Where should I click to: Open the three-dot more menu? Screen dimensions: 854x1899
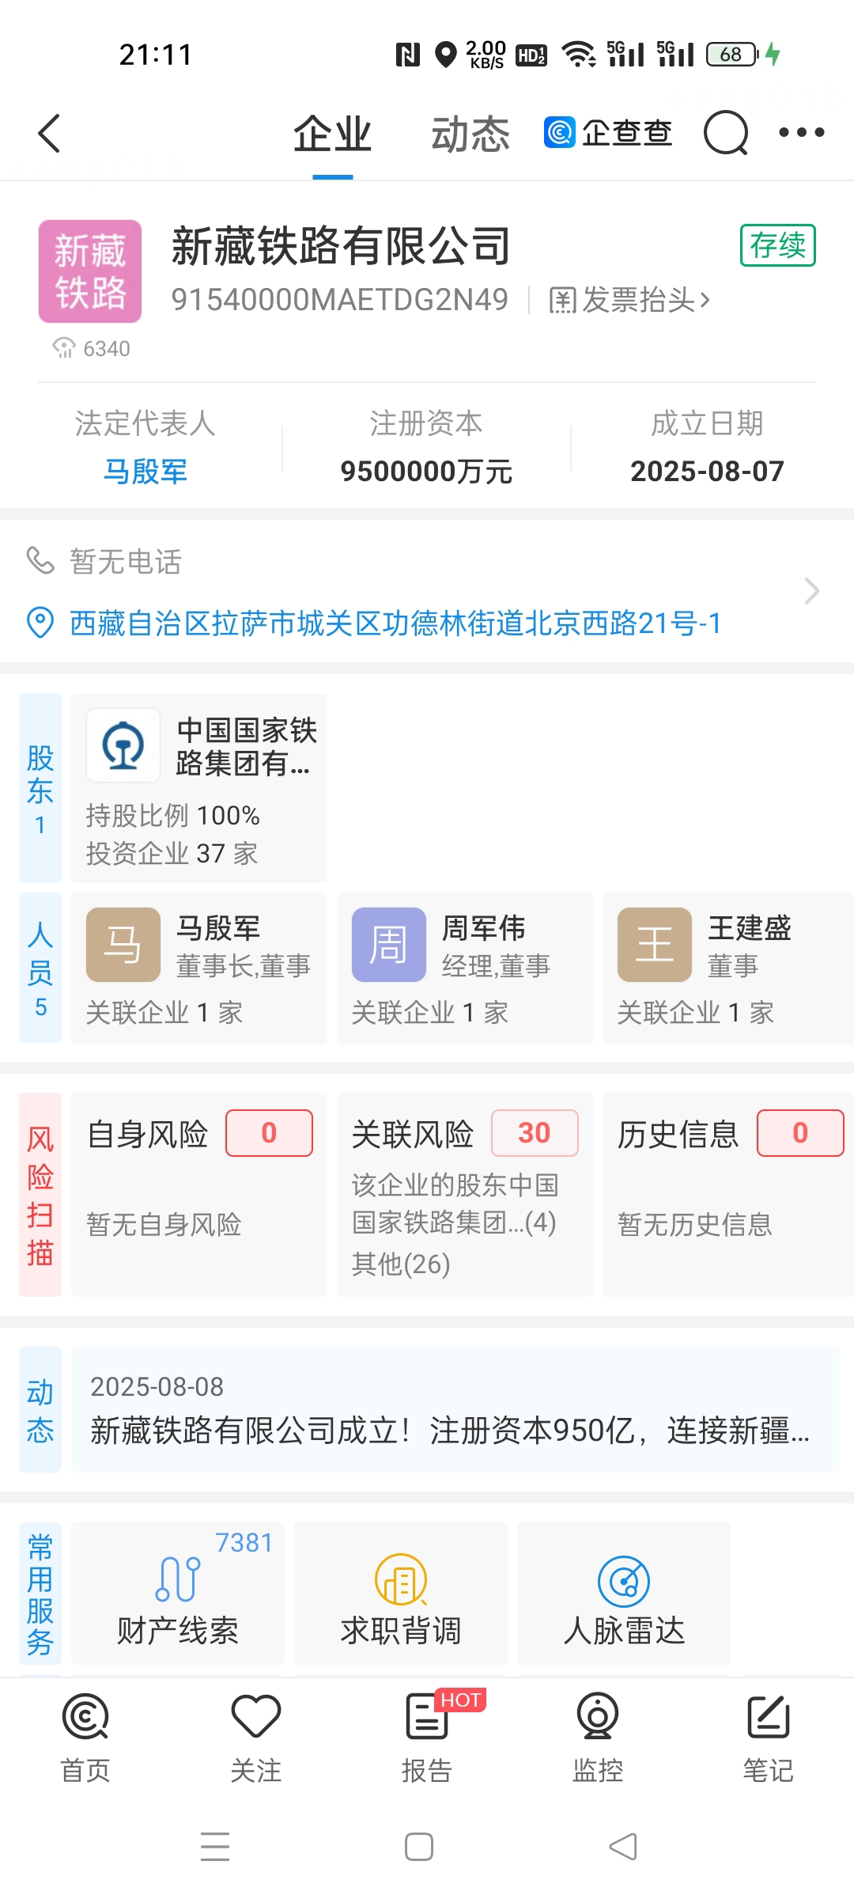[801, 133]
